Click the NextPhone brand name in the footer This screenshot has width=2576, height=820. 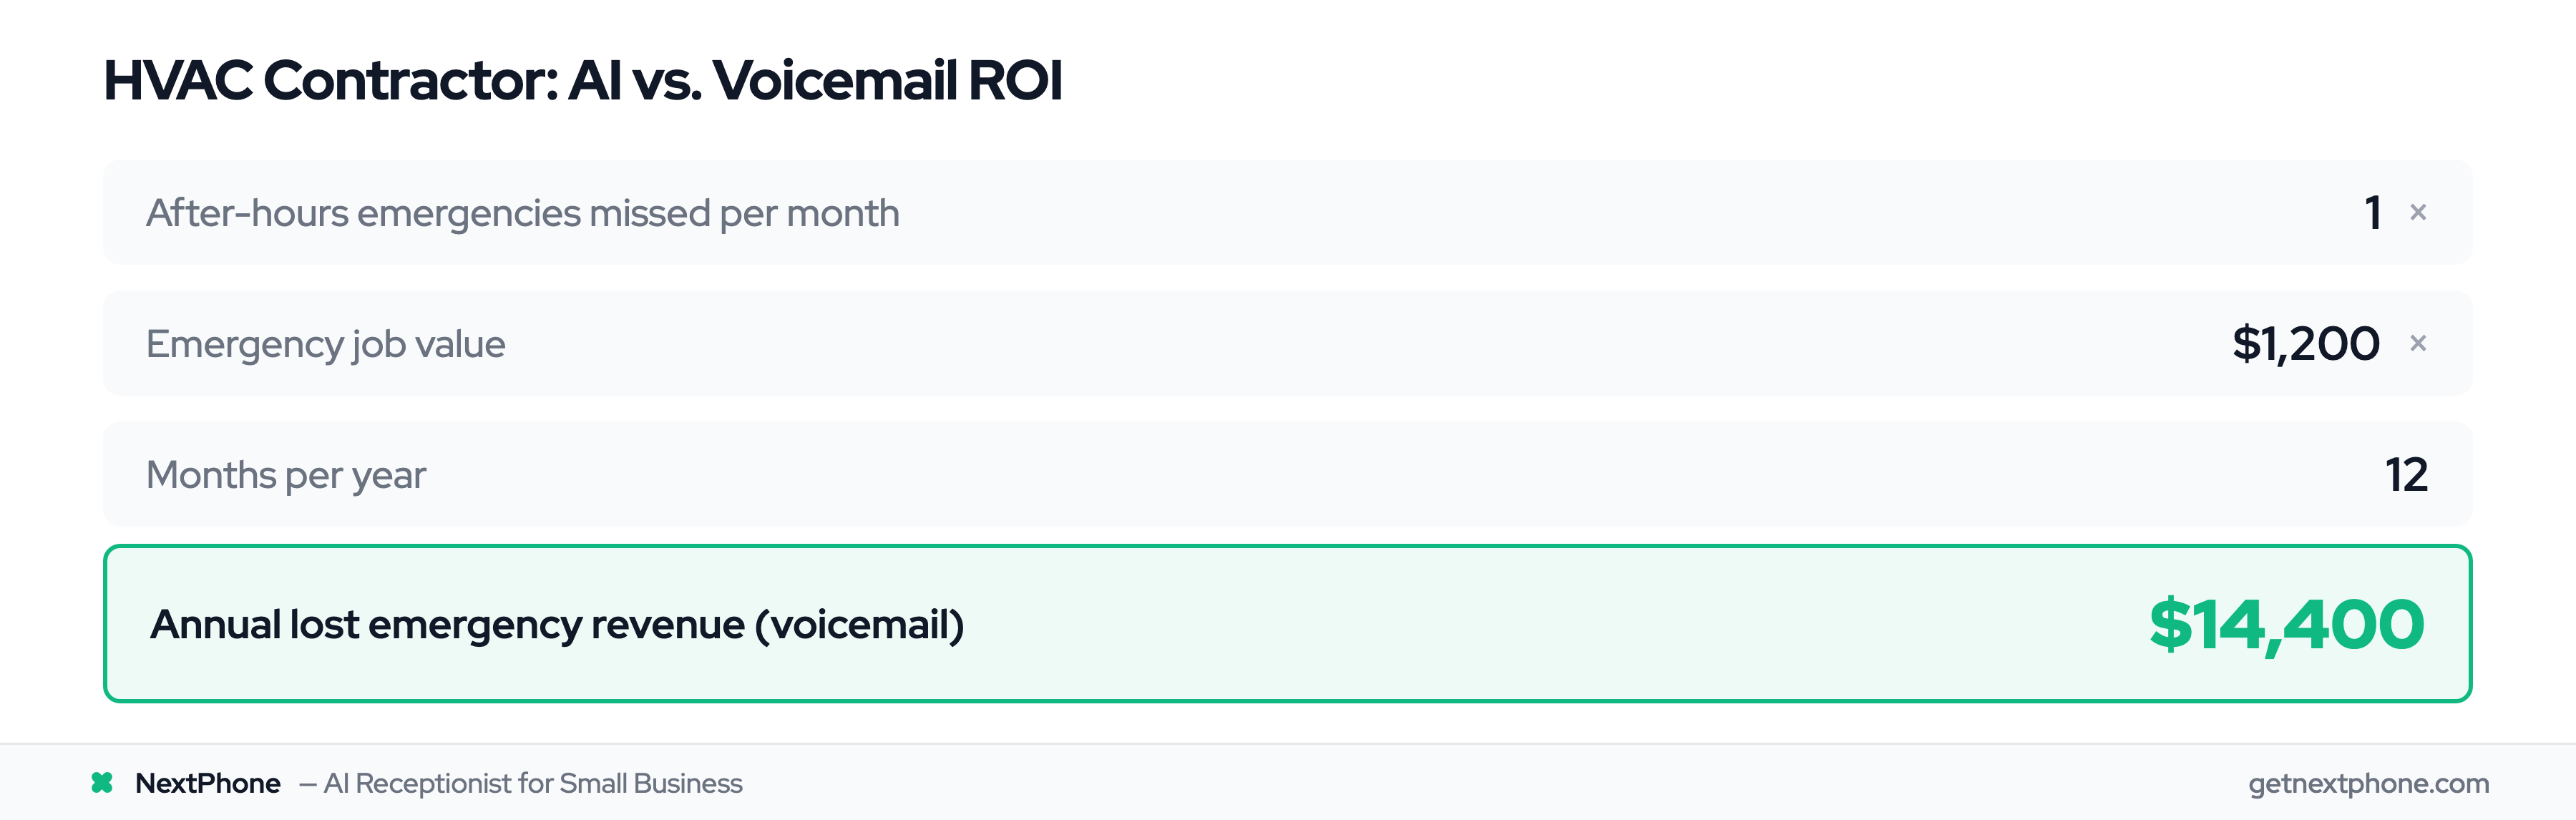(x=208, y=783)
